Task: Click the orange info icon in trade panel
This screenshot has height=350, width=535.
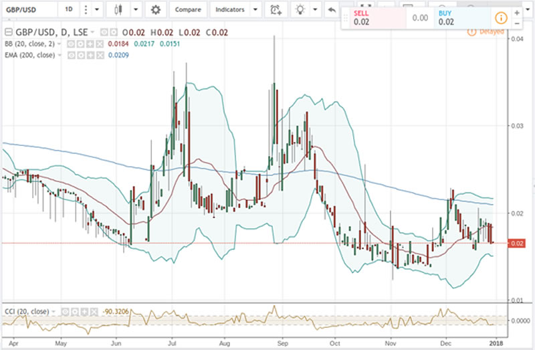Action: pos(500,18)
